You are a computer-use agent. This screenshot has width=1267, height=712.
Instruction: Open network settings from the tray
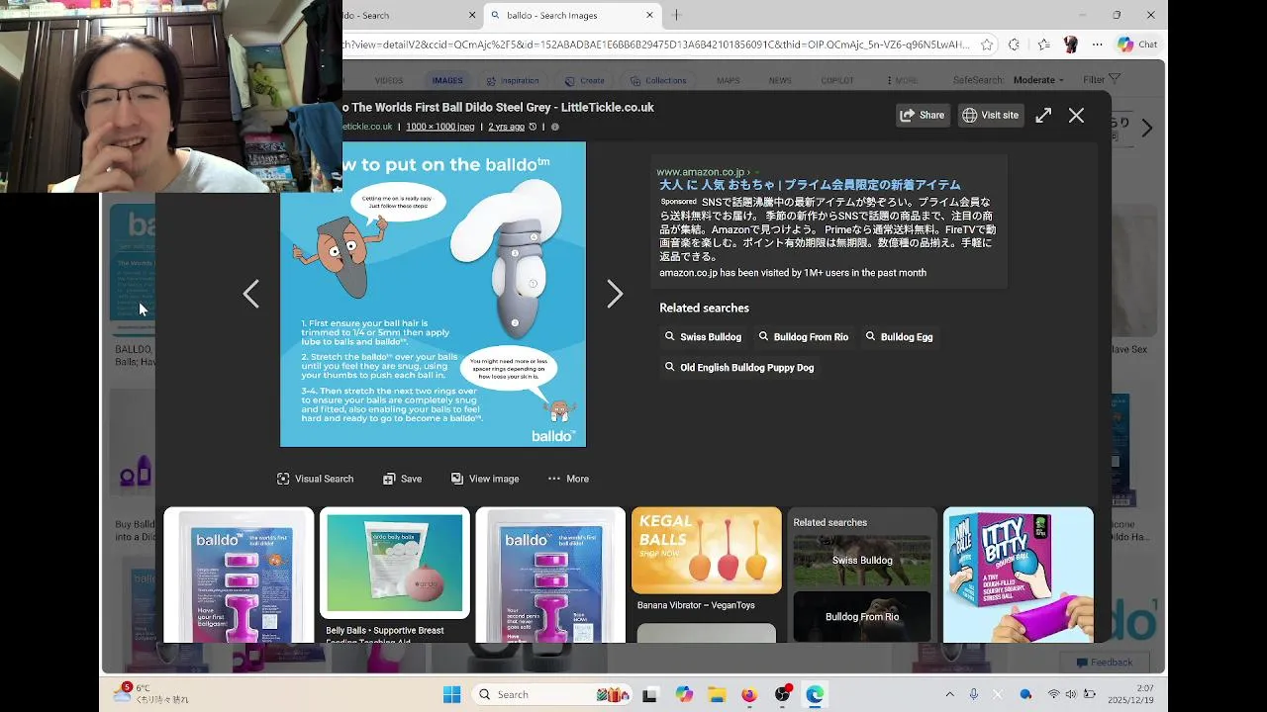(1053, 694)
